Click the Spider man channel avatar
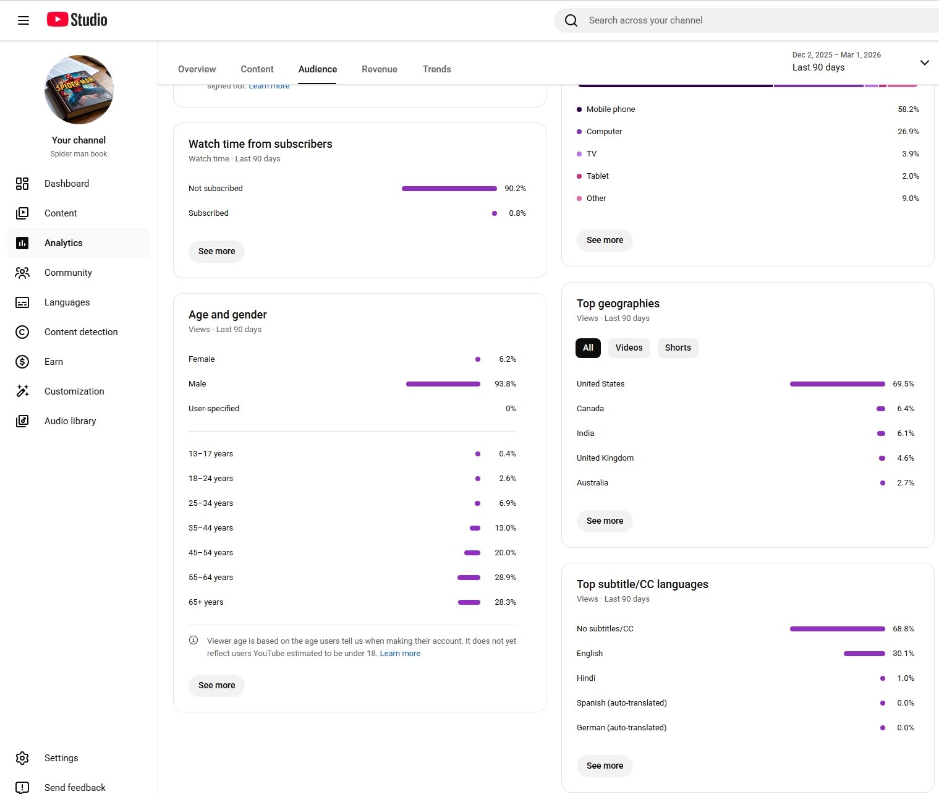 pos(79,90)
